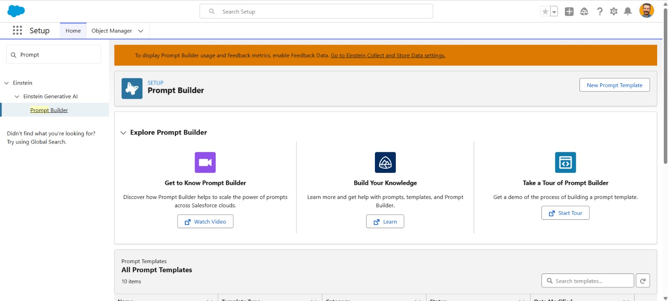Image resolution: width=668 pixels, height=301 pixels.
Task: Click the All Prompt Templates title
Action: tap(157, 270)
